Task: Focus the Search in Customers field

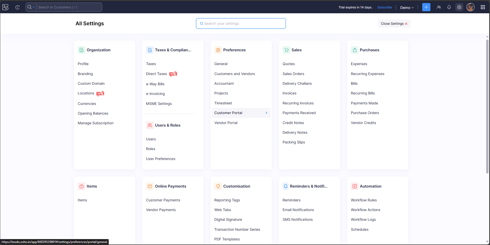Action: pyautogui.click(x=69, y=7)
